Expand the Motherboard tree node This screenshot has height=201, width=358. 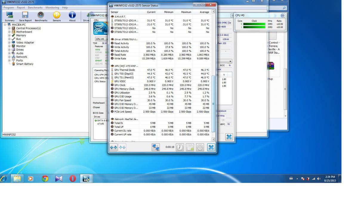pyautogui.click(x=10, y=32)
